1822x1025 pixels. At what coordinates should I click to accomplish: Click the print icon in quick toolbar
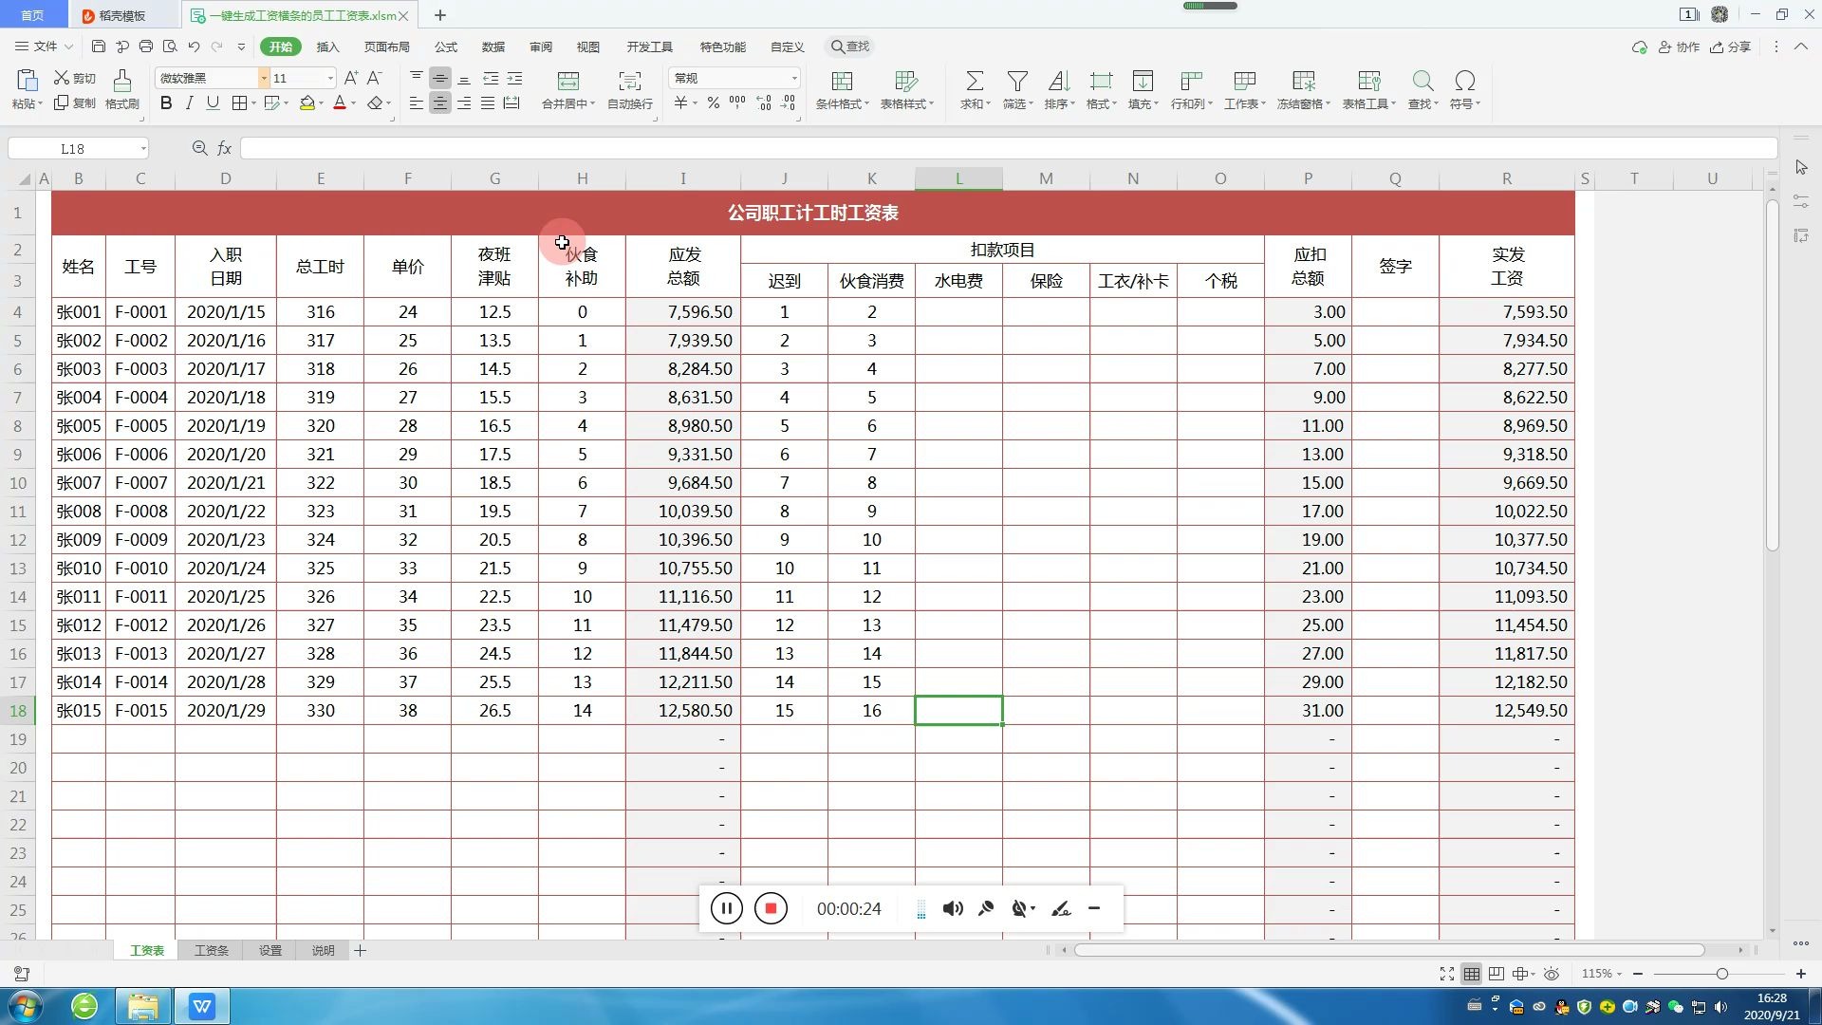pos(146,47)
